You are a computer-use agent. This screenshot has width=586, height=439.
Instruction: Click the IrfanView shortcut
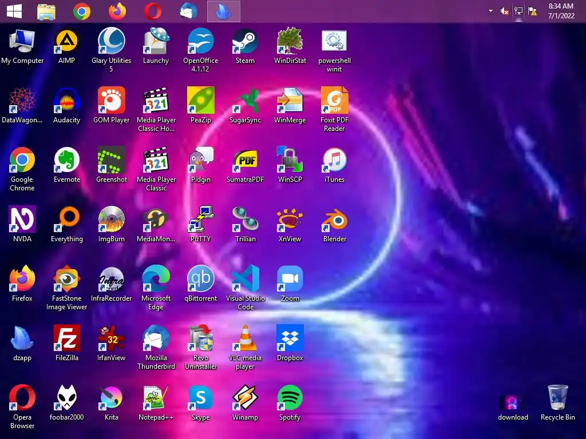[x=112, y=338]
